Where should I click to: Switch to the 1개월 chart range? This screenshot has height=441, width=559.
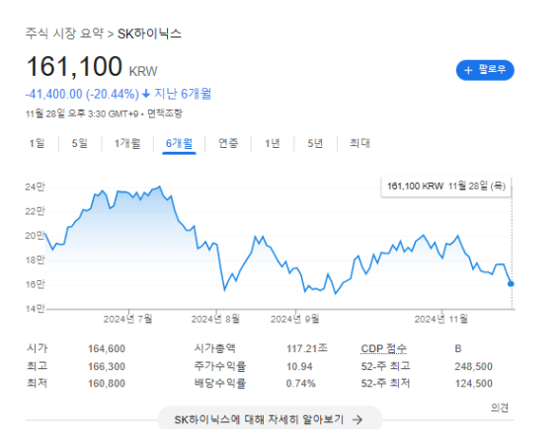point(127,143)
